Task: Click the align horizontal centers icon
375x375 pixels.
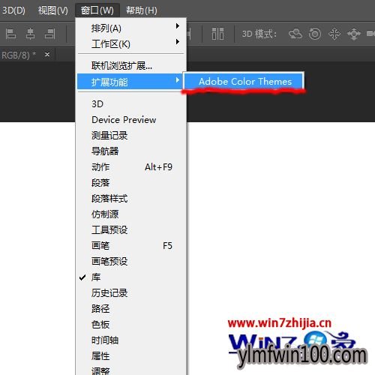Action: pos(30,34)
